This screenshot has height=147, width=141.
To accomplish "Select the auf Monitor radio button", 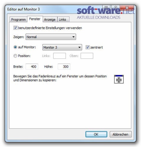I will pos(15,47).
